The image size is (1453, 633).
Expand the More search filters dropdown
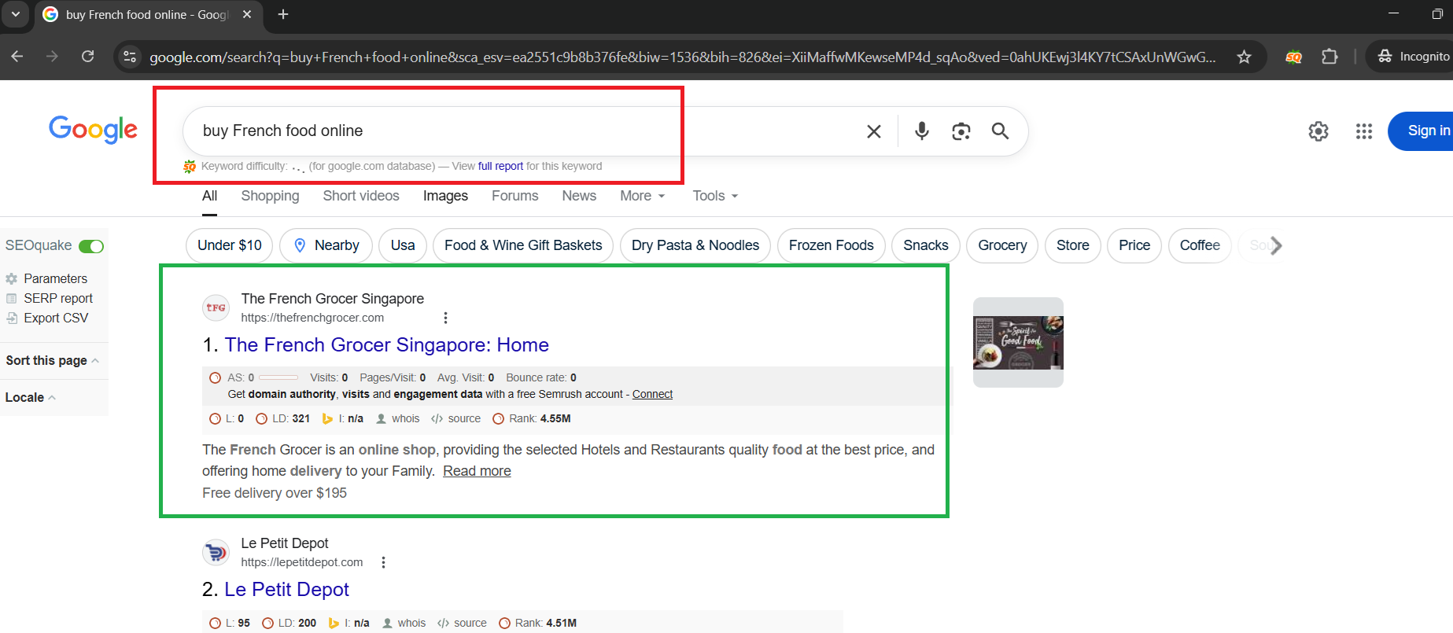tap(642, 196)
